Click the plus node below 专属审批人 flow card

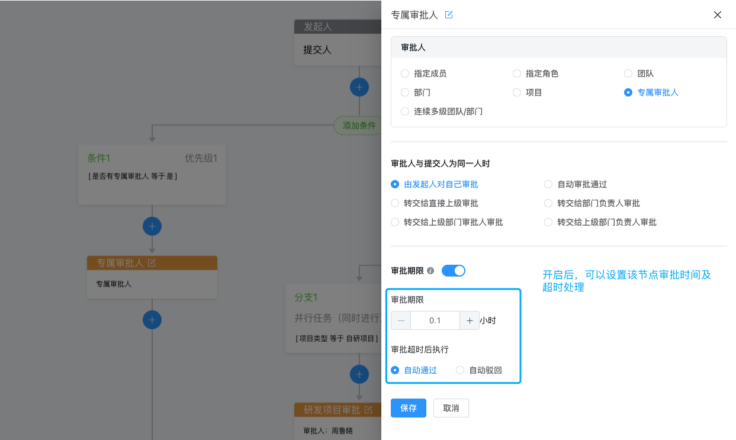152,320
